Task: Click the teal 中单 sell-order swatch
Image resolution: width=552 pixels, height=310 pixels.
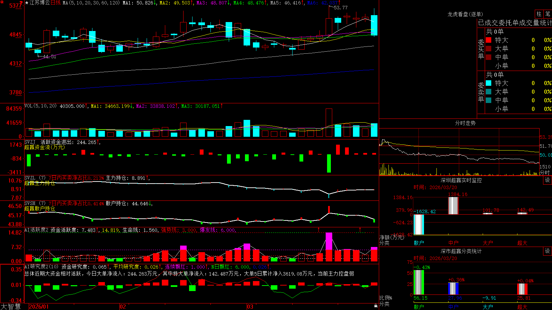Action: (x=489, y=100)
